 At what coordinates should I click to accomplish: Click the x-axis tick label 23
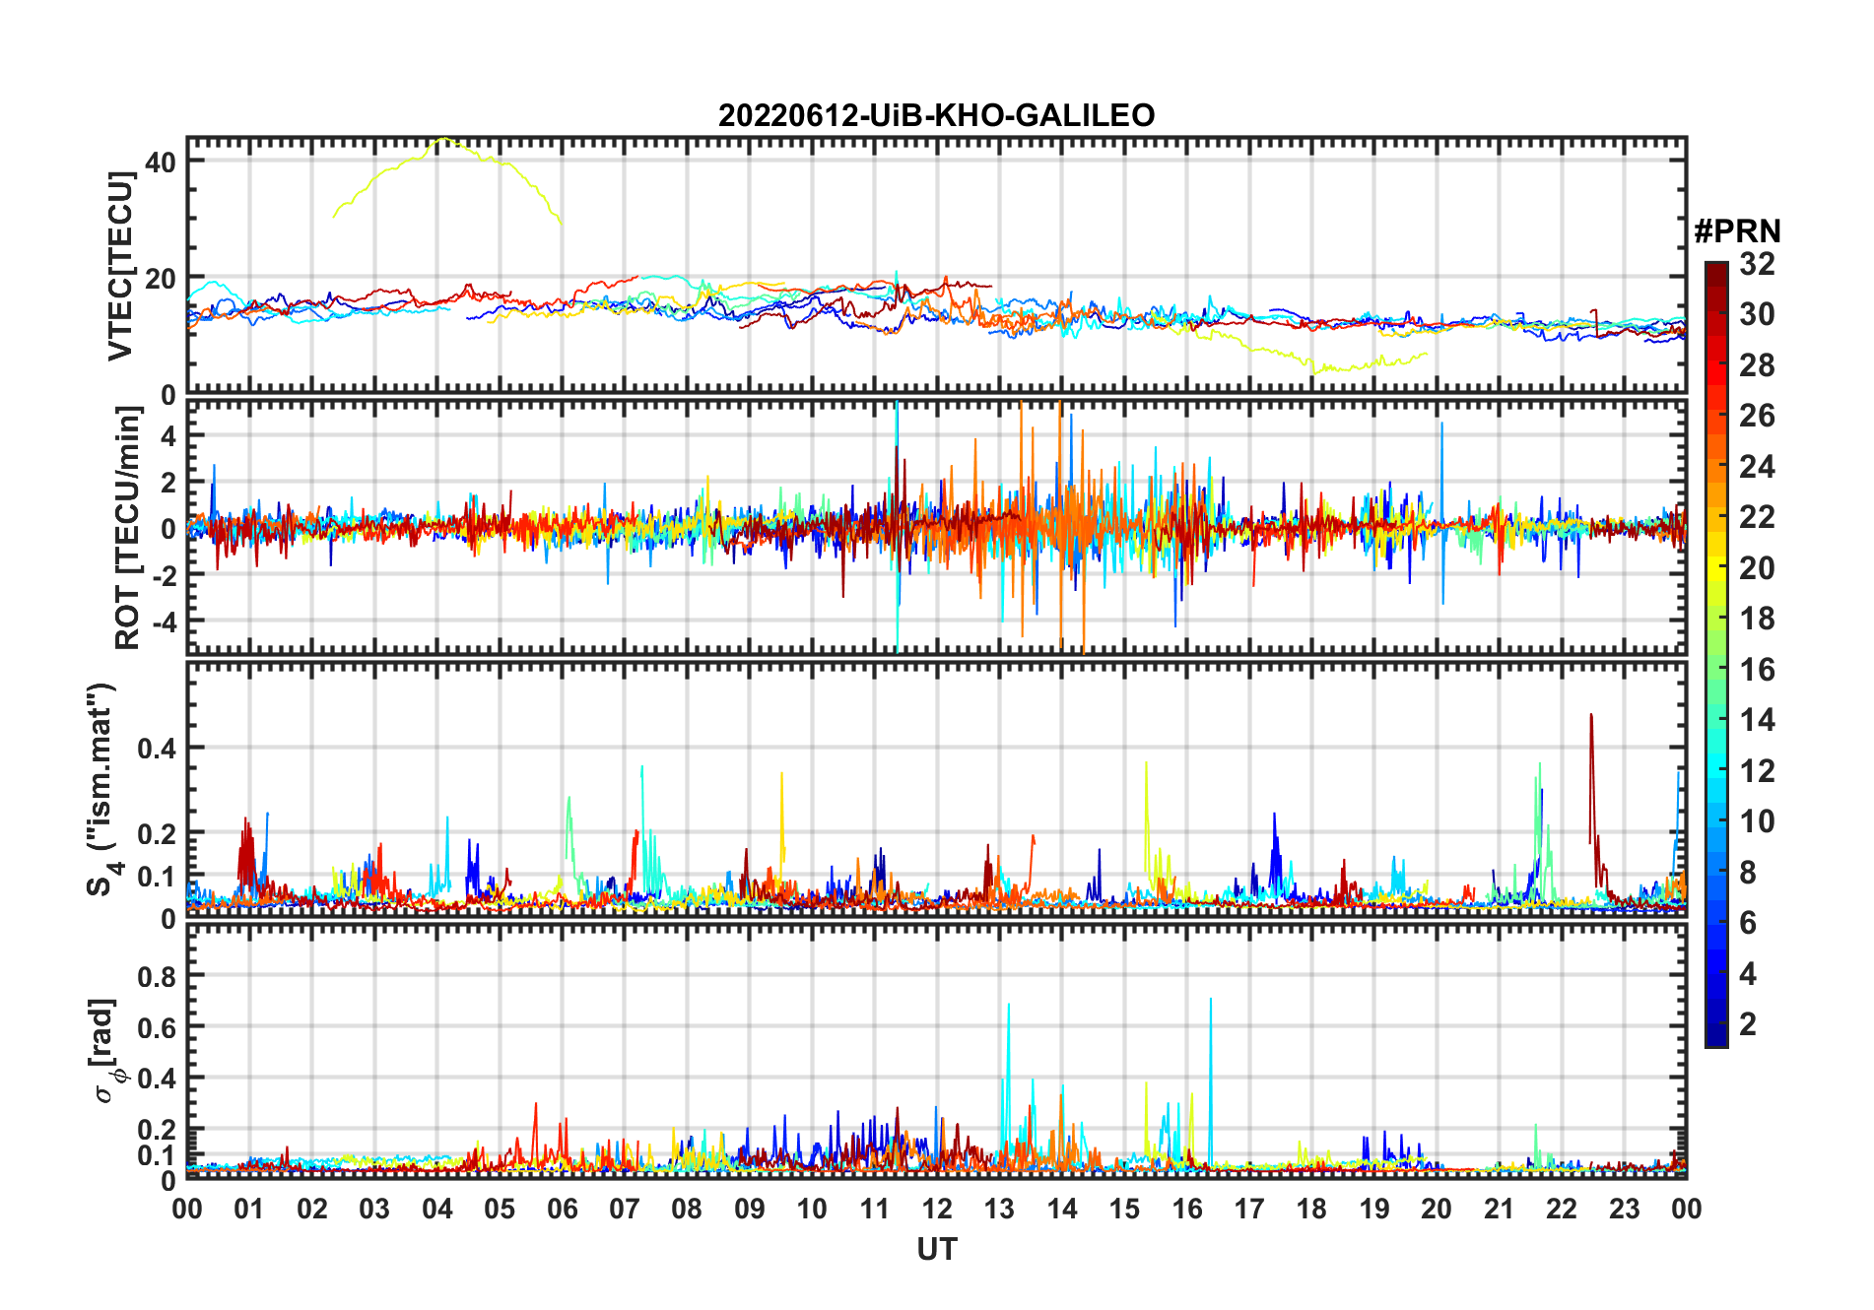coord(1624,1209)
